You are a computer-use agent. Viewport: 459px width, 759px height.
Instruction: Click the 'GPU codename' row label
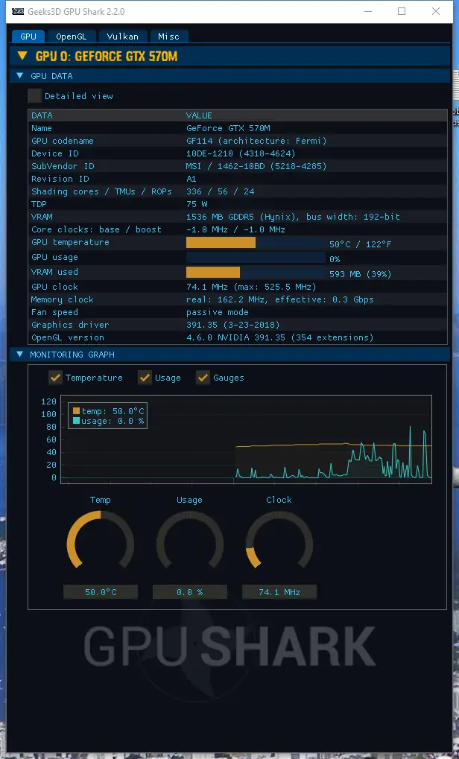[x=63, y=141]
